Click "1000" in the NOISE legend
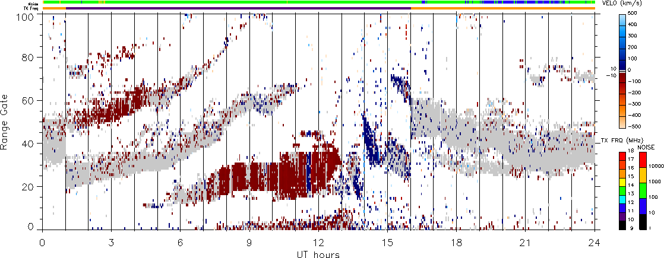 click(x=654, y=182)
